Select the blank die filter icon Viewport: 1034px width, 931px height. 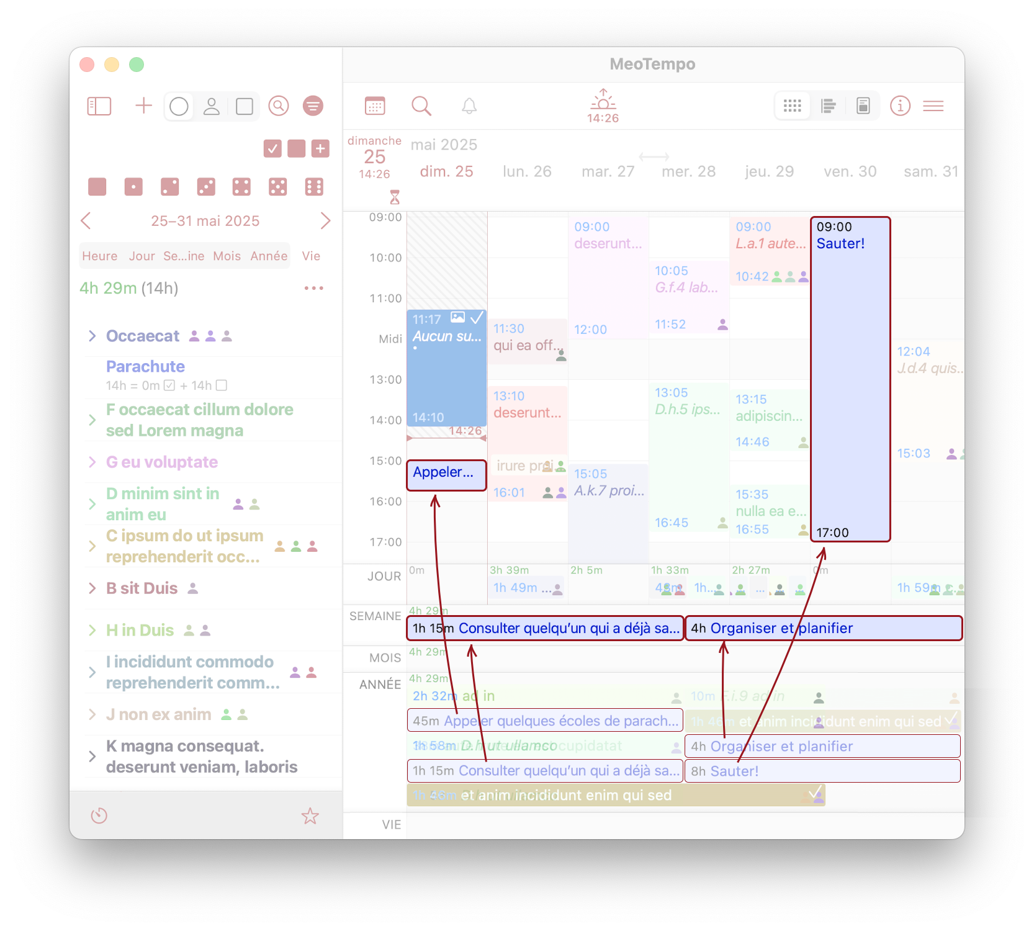97,187
